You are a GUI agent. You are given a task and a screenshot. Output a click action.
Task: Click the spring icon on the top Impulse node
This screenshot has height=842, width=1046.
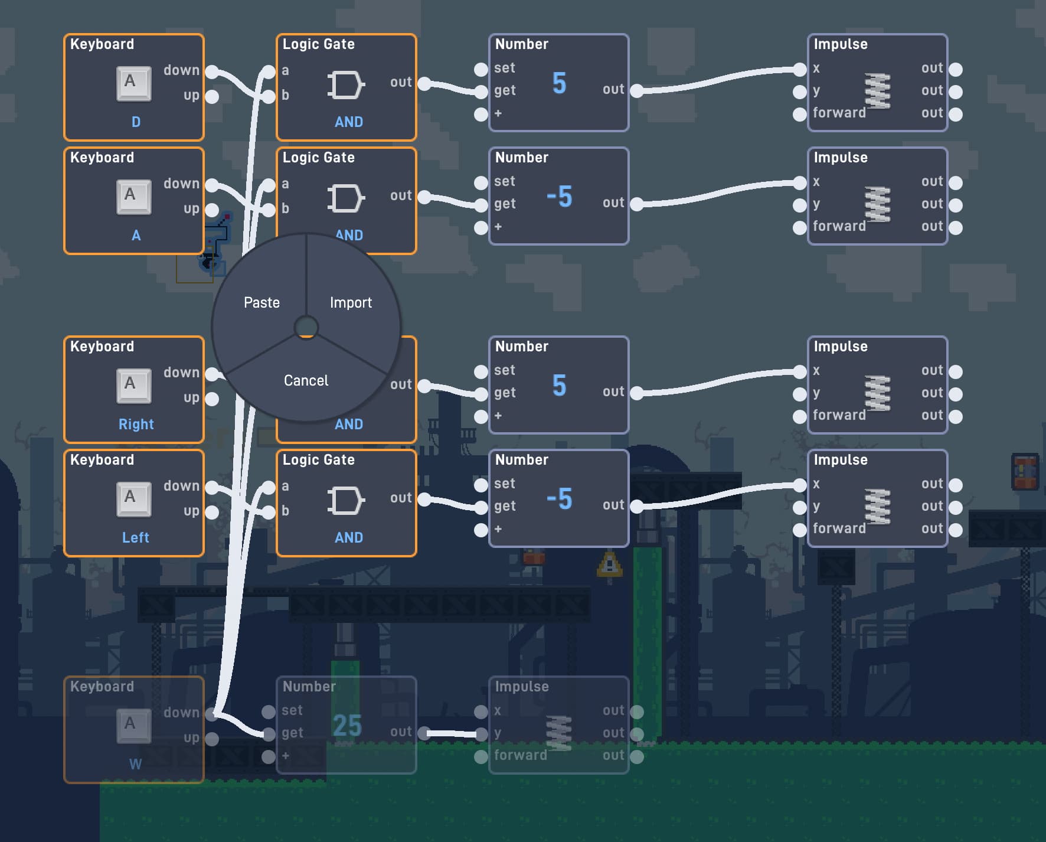coord(878,91)
